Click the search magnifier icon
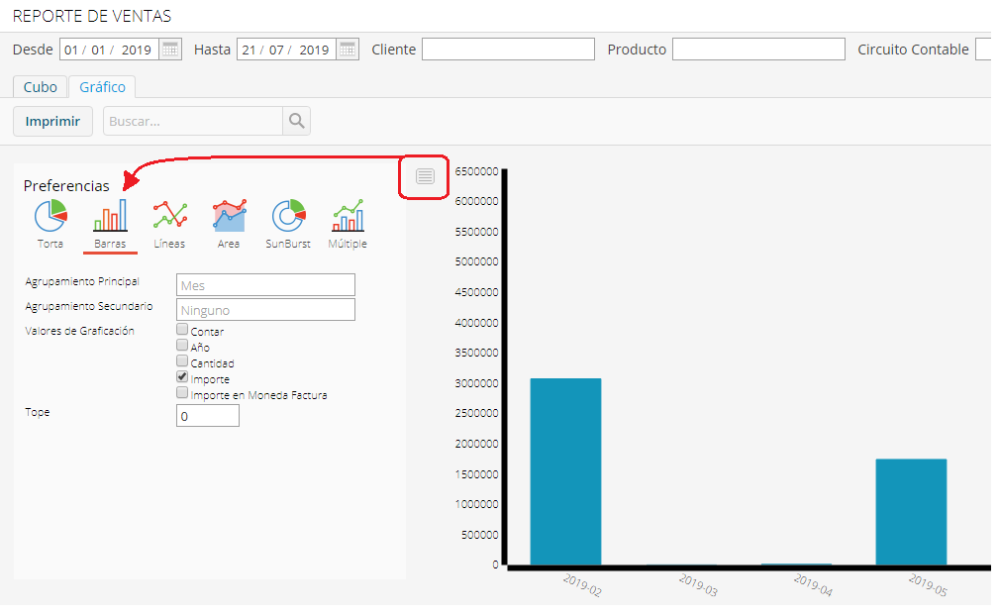This screenshot has width=998, height=616. 297,121
